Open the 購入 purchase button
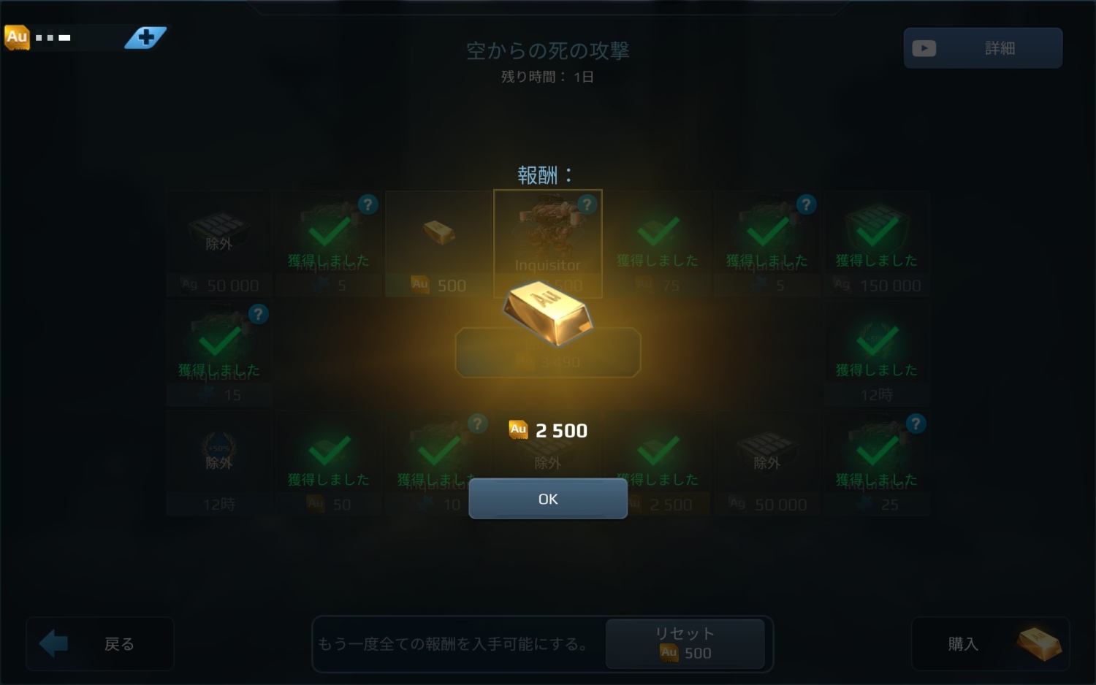This screenshot has width=1096, height=685. (990, 643)
